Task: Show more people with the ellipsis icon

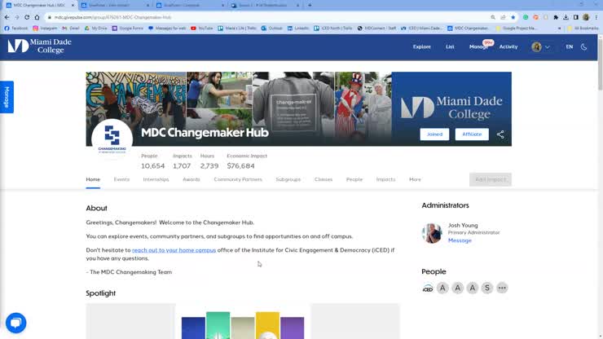Action: [x=502, y=288]
